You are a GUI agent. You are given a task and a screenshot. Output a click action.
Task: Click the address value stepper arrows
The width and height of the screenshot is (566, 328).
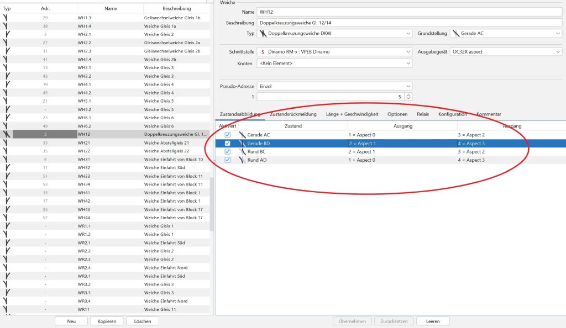408,97
